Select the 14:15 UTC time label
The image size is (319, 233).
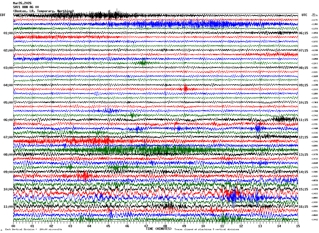[x=303, y=172]
